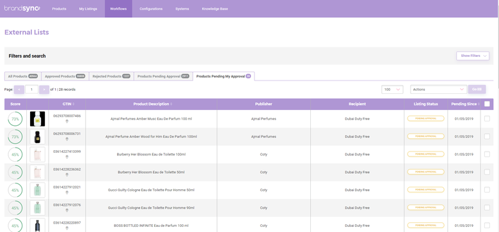Screen dimensions: 499x232
Task: Click 45% score circle for Her Blossom 50ml
Action: 15,173
